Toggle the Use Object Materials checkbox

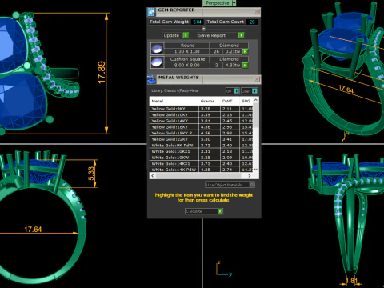(x=251, y=185)
